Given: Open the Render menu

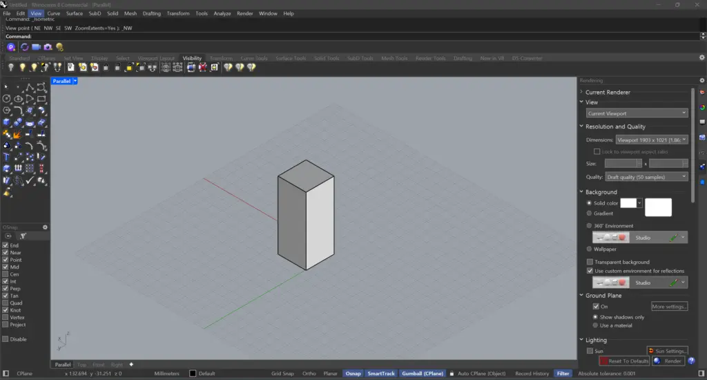Looking at the screenshot, I should (245, 14).
